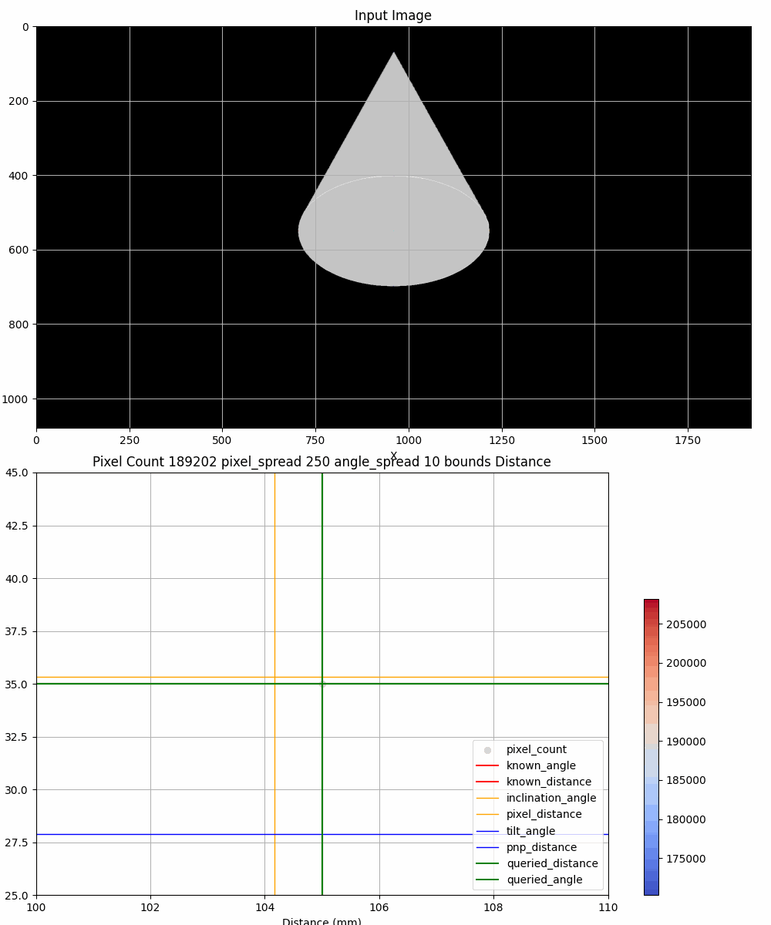
Task: Click the 45.0 y-axis tick label
Action: (x=17, y=473)
